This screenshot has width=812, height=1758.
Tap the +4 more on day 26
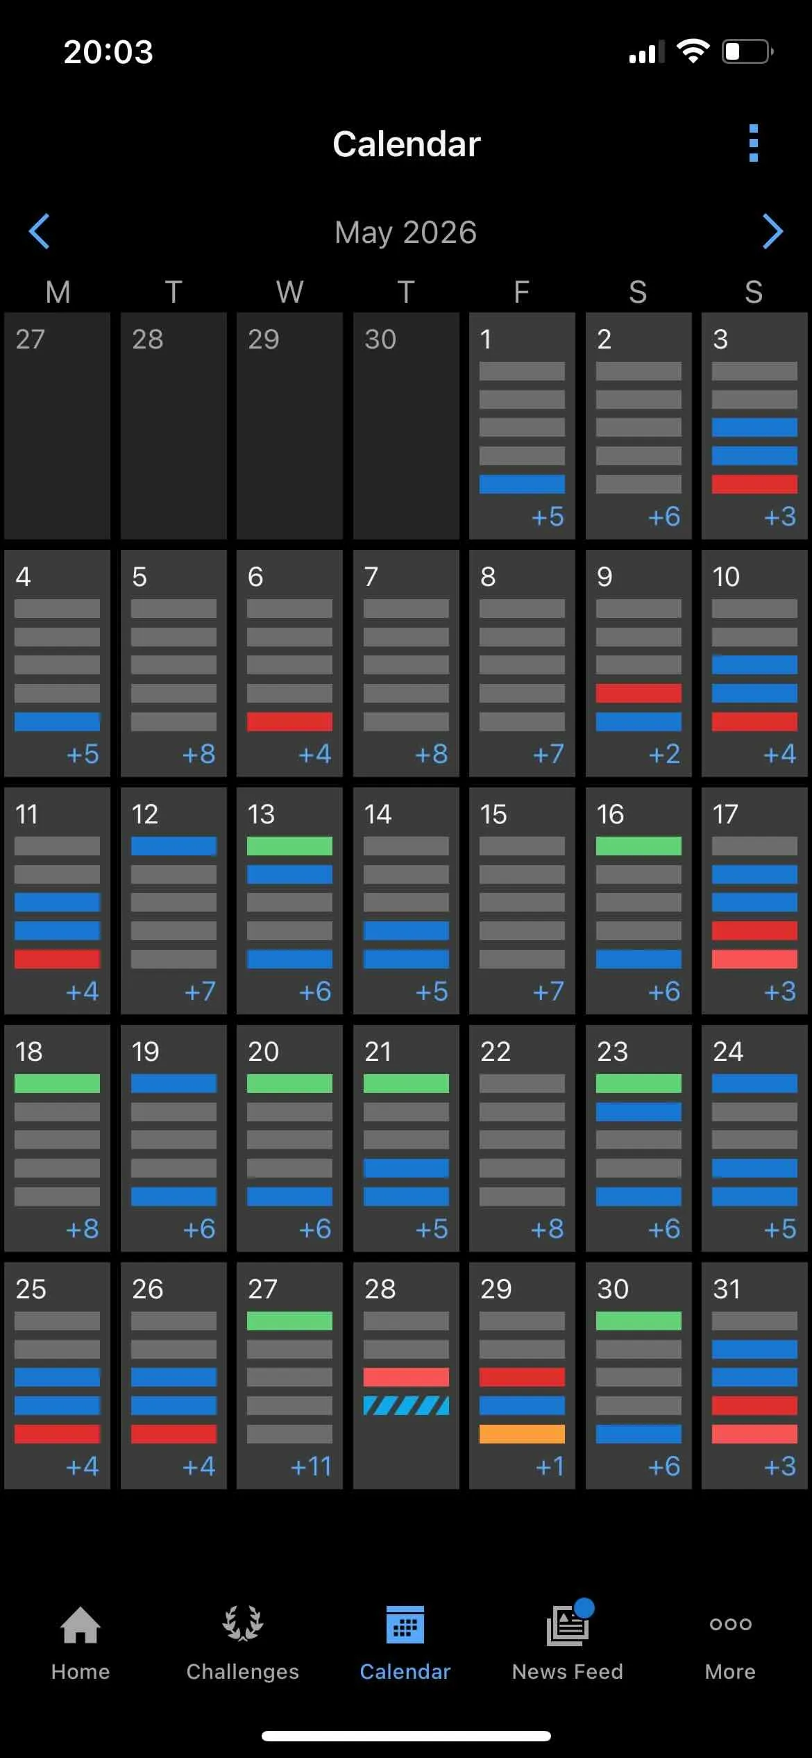(198, 1466)
